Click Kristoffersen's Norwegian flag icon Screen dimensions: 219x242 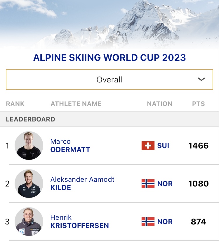tap(148, 222)
